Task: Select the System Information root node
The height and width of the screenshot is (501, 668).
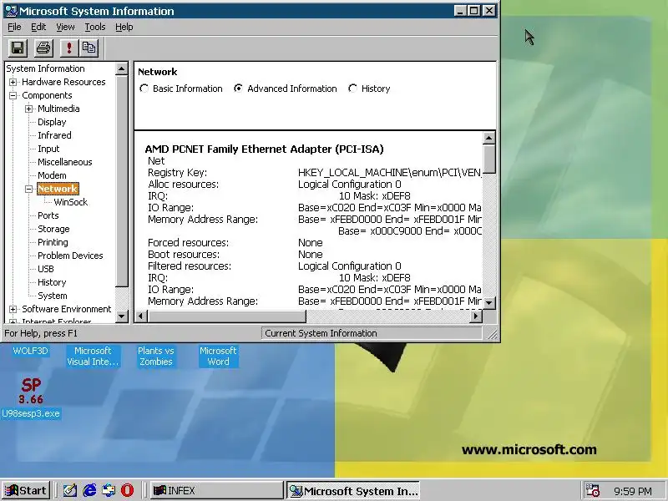Action: [x=45, y=68]
